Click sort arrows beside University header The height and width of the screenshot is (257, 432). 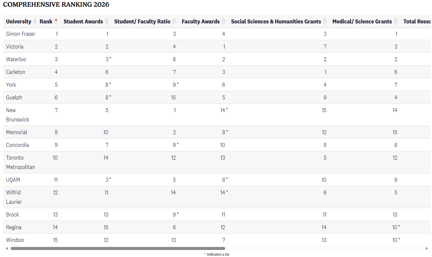35,21
